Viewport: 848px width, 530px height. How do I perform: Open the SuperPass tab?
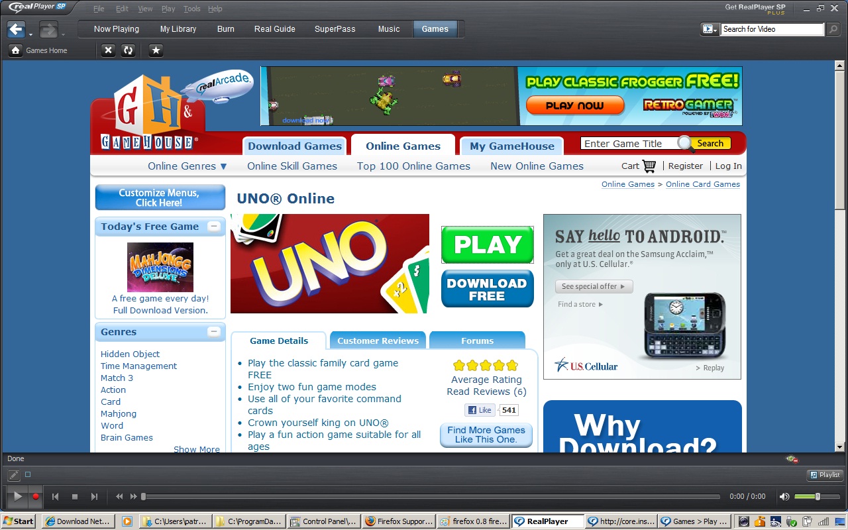coord(335,29)
